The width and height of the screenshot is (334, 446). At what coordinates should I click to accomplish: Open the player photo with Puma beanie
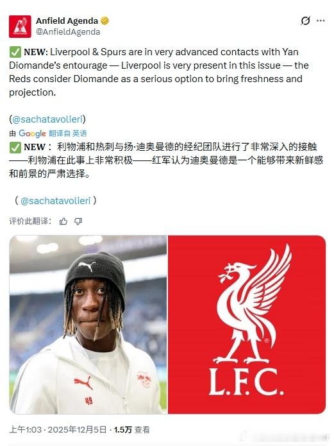(x=88, y=325)
